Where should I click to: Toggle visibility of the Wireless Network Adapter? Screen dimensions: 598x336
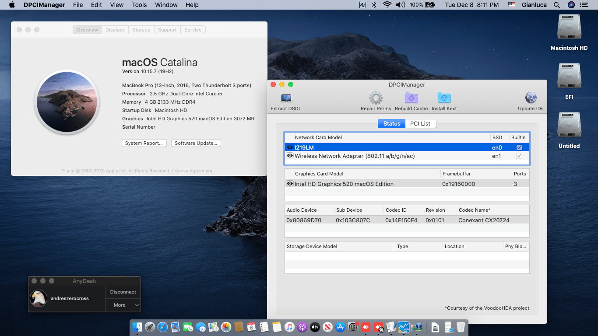click(x=290, y=156)
